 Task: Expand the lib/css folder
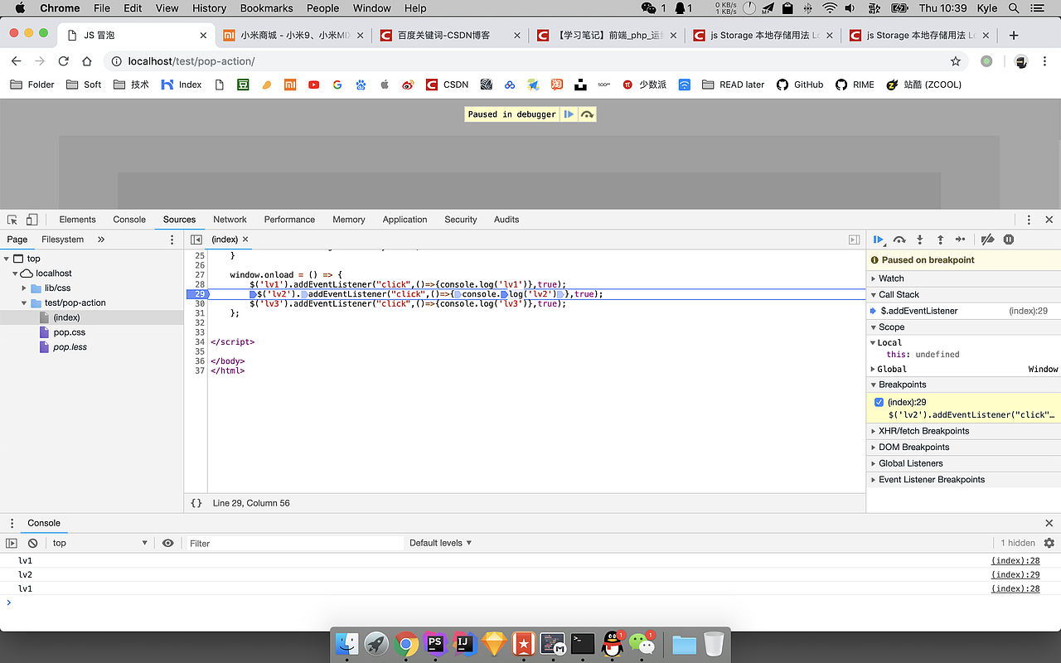tap(25, 288)
